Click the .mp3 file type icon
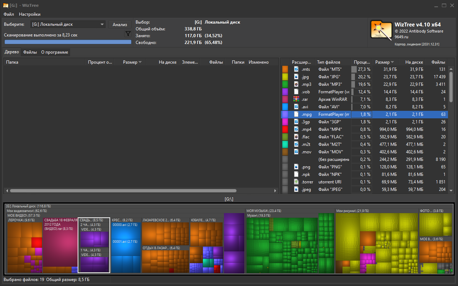This screenshot has width=458, height=286. click(296, 84)
